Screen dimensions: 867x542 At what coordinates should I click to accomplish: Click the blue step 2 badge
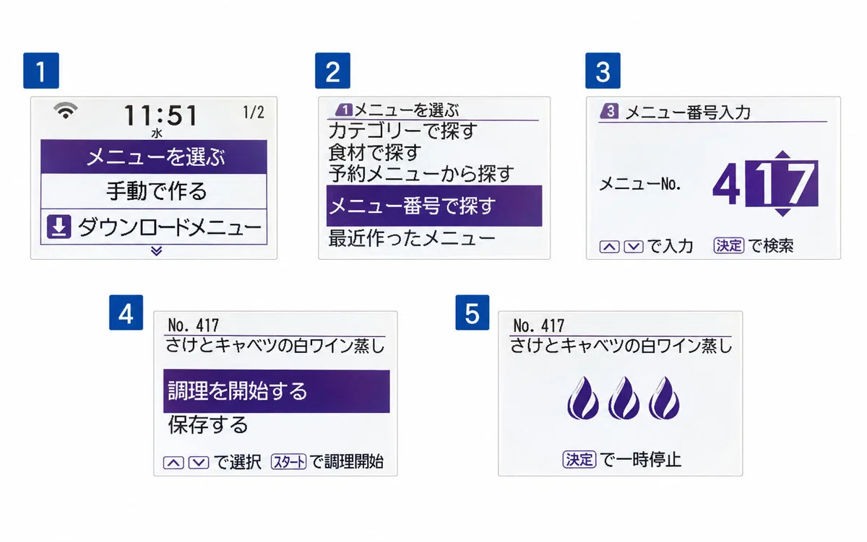332,71
